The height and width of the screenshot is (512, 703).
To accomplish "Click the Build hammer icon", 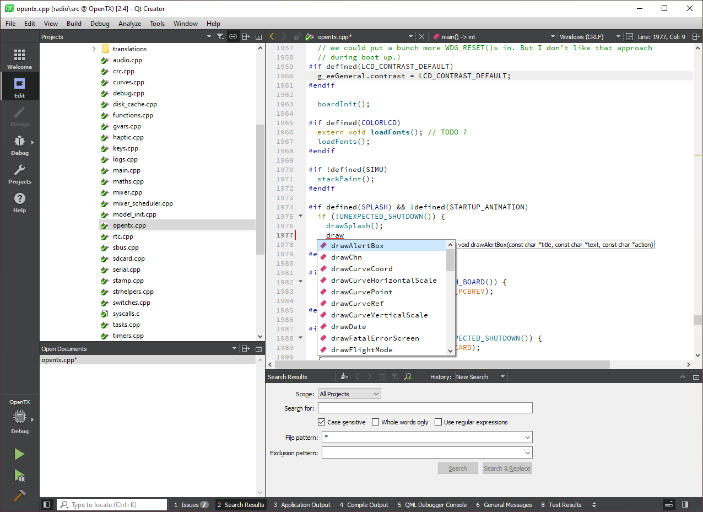I will [x=19, y=495].
